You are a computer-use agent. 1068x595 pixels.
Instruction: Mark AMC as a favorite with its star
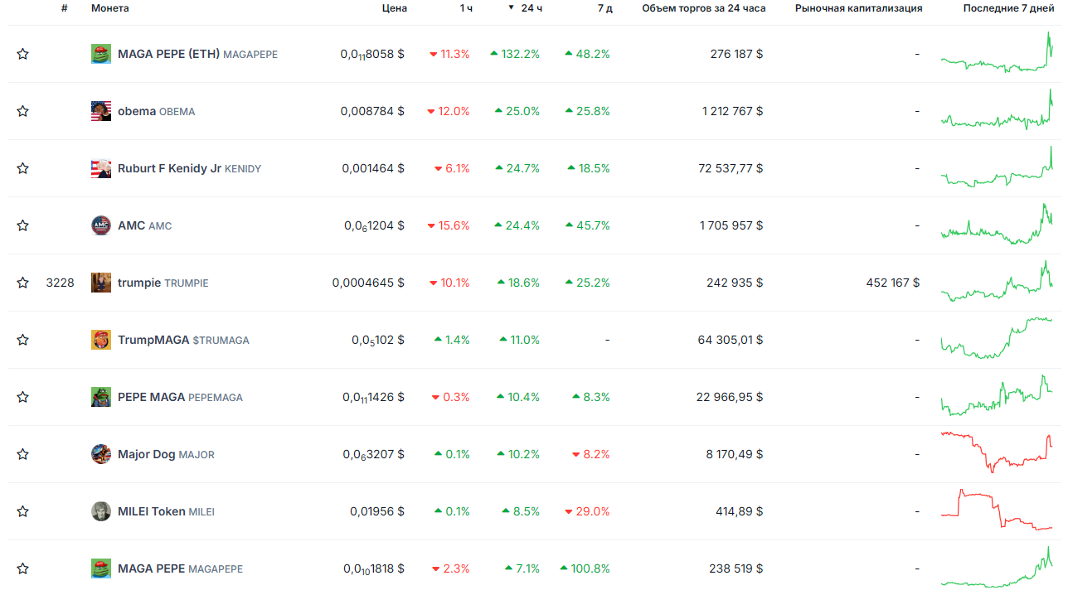(x=22, y=225)
